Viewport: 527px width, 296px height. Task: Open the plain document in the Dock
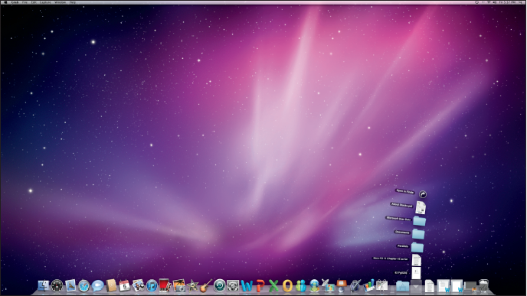click(x=430, y=286)
